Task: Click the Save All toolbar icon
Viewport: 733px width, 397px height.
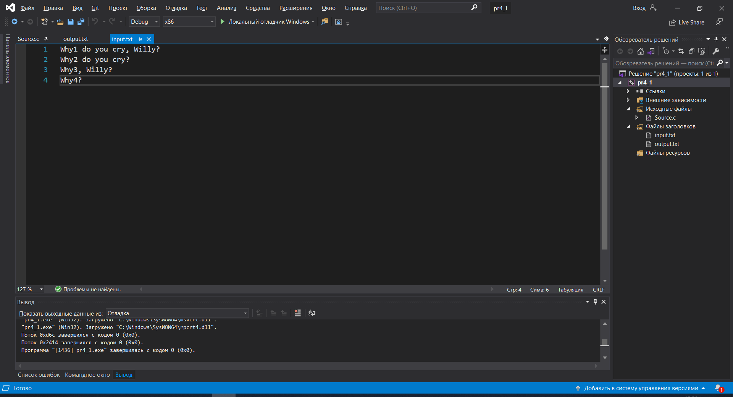Action: [x=81, y=22]
